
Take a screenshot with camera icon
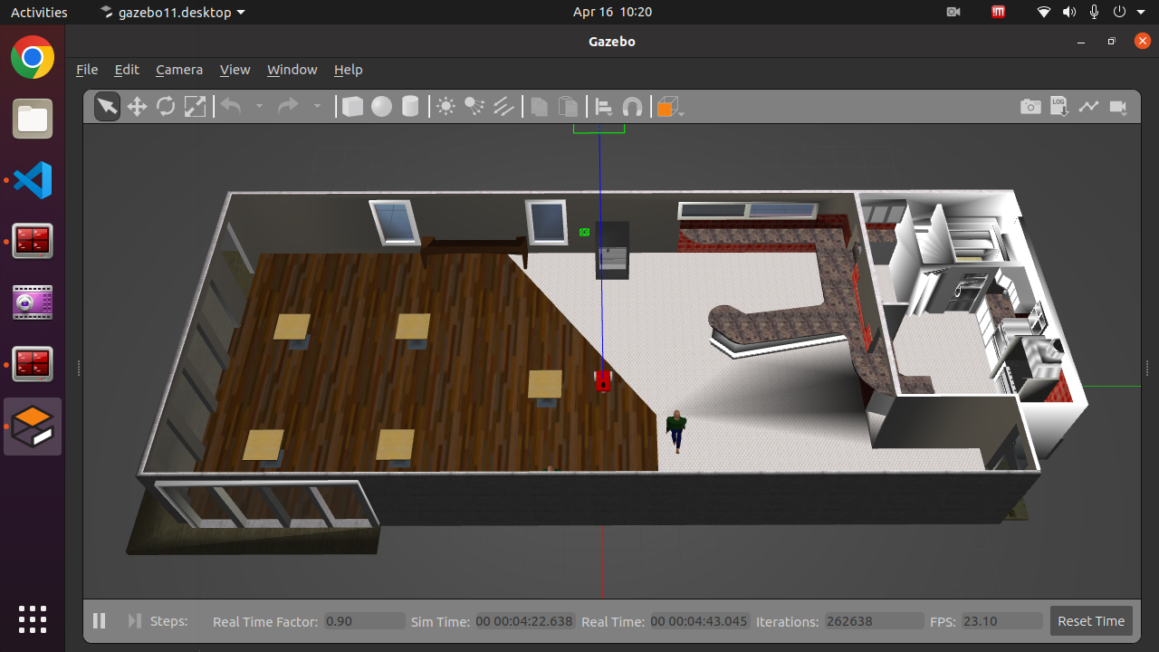(x=1030, y=107)
